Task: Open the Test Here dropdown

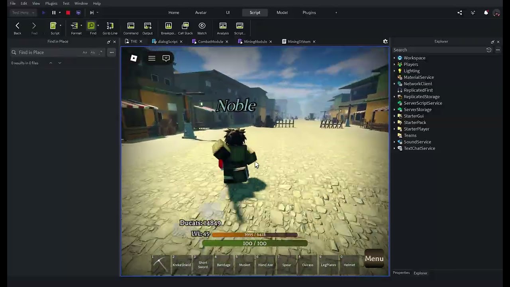Action: coord(23,12)
